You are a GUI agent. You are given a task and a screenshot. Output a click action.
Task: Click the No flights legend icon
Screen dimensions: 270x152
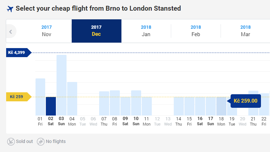[x=41, y=141]
